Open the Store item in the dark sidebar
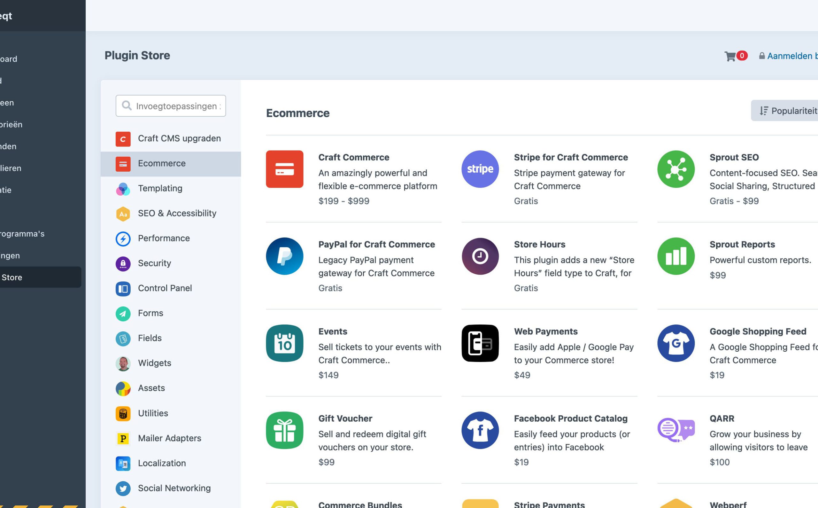 40,277
